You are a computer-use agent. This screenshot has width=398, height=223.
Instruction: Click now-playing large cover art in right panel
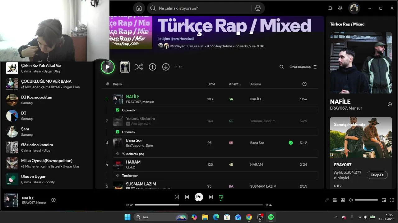coord(361,63)
